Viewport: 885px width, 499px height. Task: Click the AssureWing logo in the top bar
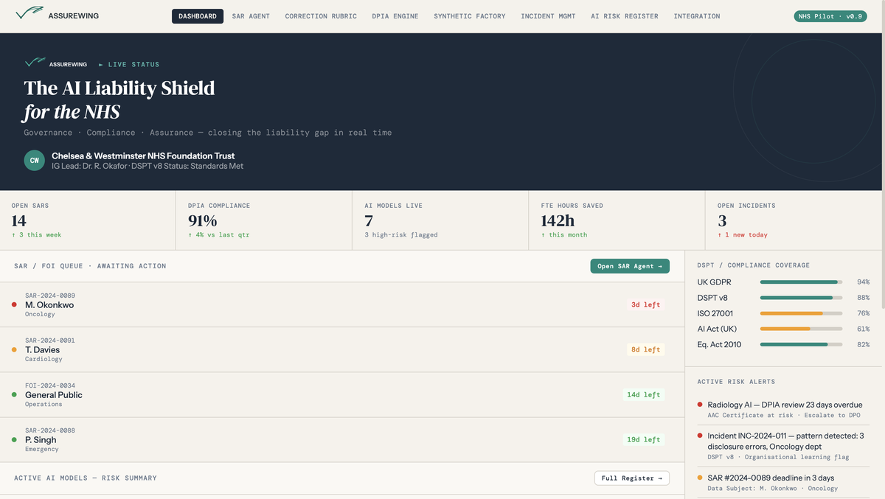click(x=58, y=15)
